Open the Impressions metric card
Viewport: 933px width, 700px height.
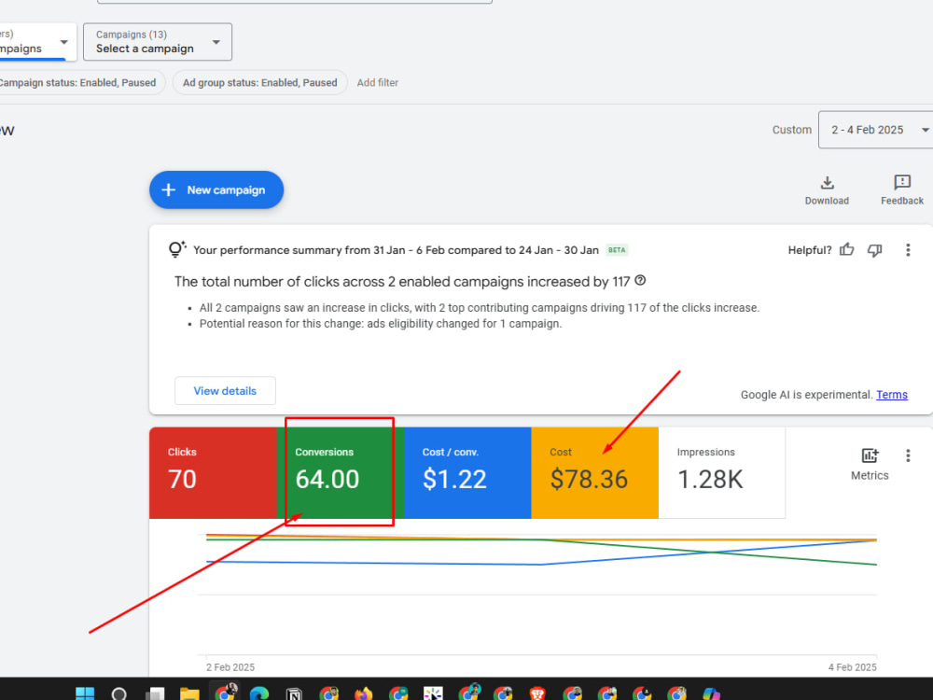[722, 472]
